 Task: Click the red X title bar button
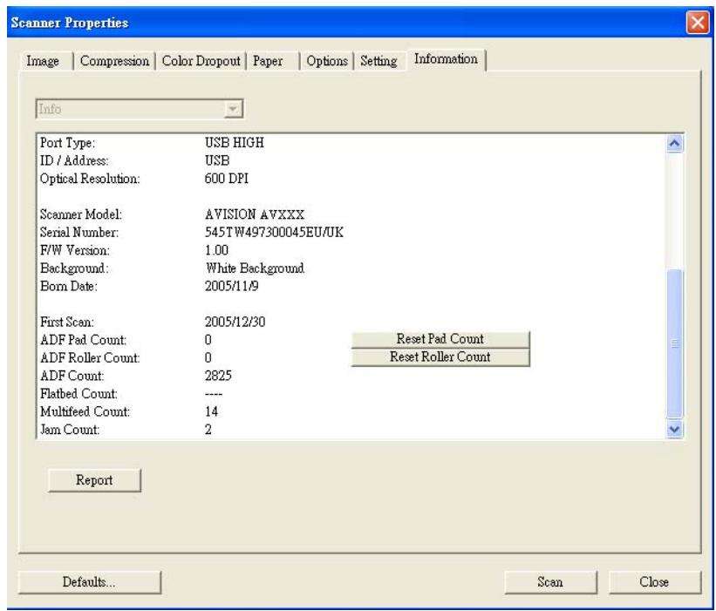click(698, 22)
